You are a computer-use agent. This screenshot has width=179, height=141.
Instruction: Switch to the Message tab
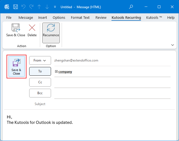click(x=26, y=17)
